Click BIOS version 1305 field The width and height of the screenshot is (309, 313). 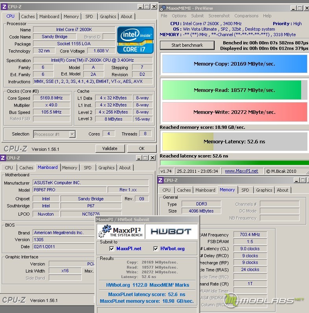pyautogui.click(x=64, y=240)
